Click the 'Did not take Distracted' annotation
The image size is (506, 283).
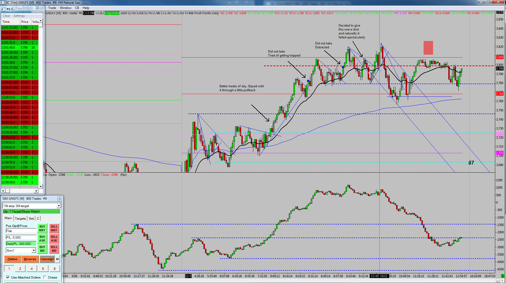pos(324,45)
